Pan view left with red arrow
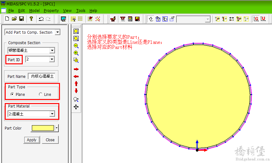272x163 pixels. pos(76,76)
